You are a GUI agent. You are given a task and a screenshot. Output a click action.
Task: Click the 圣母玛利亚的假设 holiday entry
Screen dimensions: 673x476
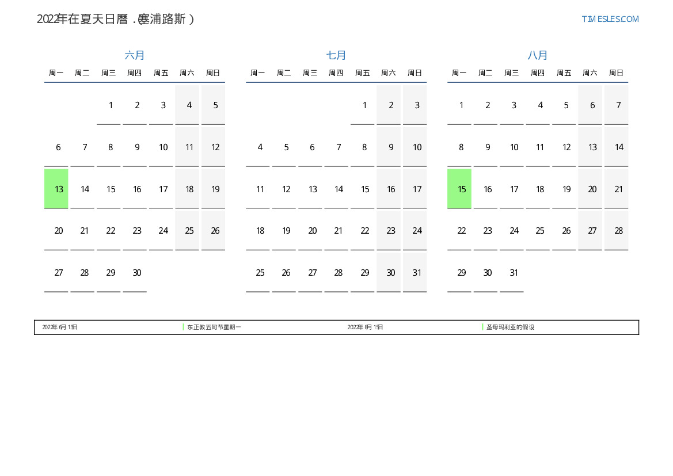(x=510, y=327)
